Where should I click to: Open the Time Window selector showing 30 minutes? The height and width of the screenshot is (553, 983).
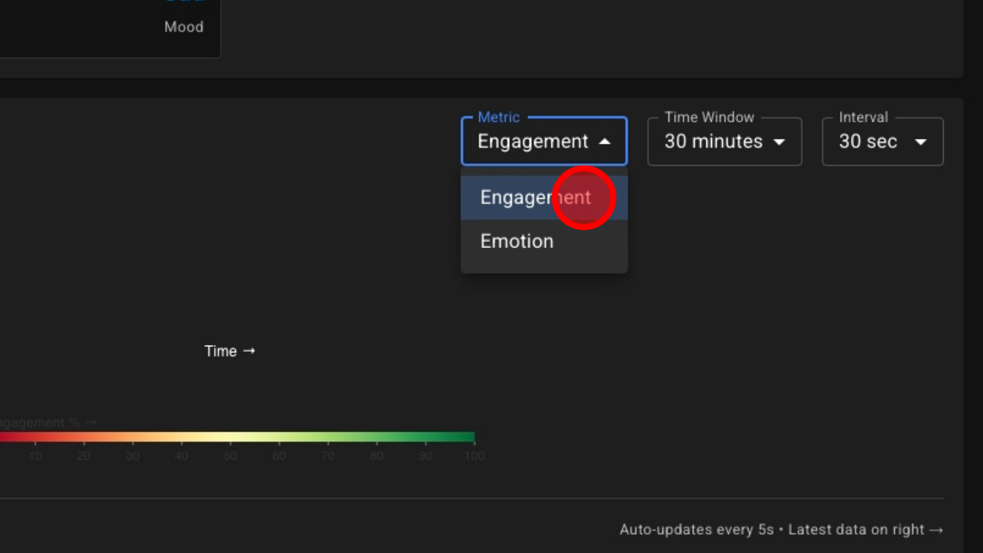point(713,142)
